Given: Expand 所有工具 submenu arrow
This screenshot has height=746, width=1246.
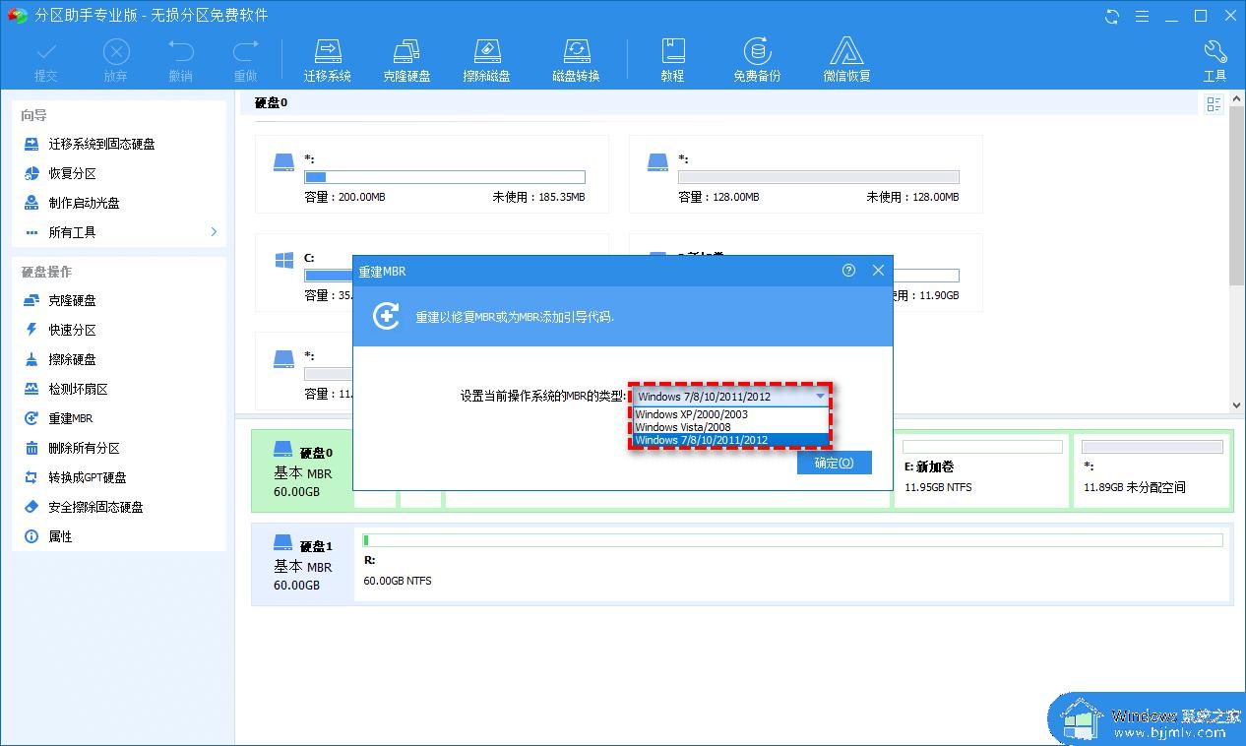Looking at the screenshot, I should click(214, 232).
